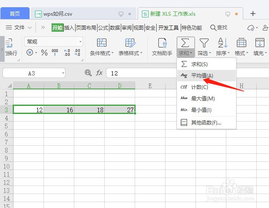Select cell D3 containing 27
Image resolution: width=269 pixels, height=208 pixels.
point(120,110)
